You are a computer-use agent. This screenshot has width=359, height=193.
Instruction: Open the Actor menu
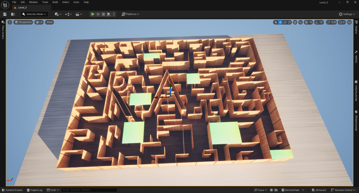coord(76,2)
